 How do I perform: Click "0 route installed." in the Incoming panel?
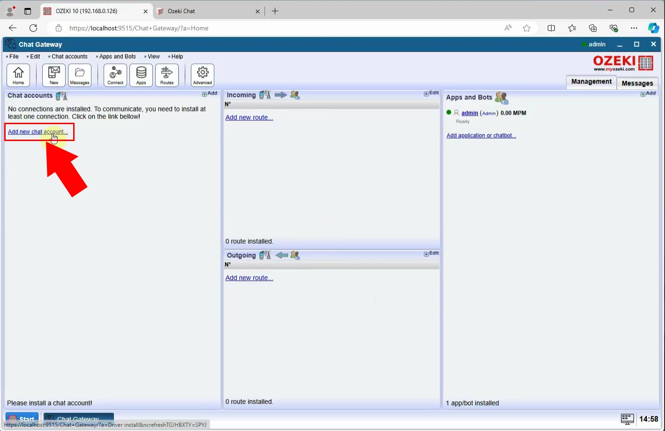coord(249,242)
